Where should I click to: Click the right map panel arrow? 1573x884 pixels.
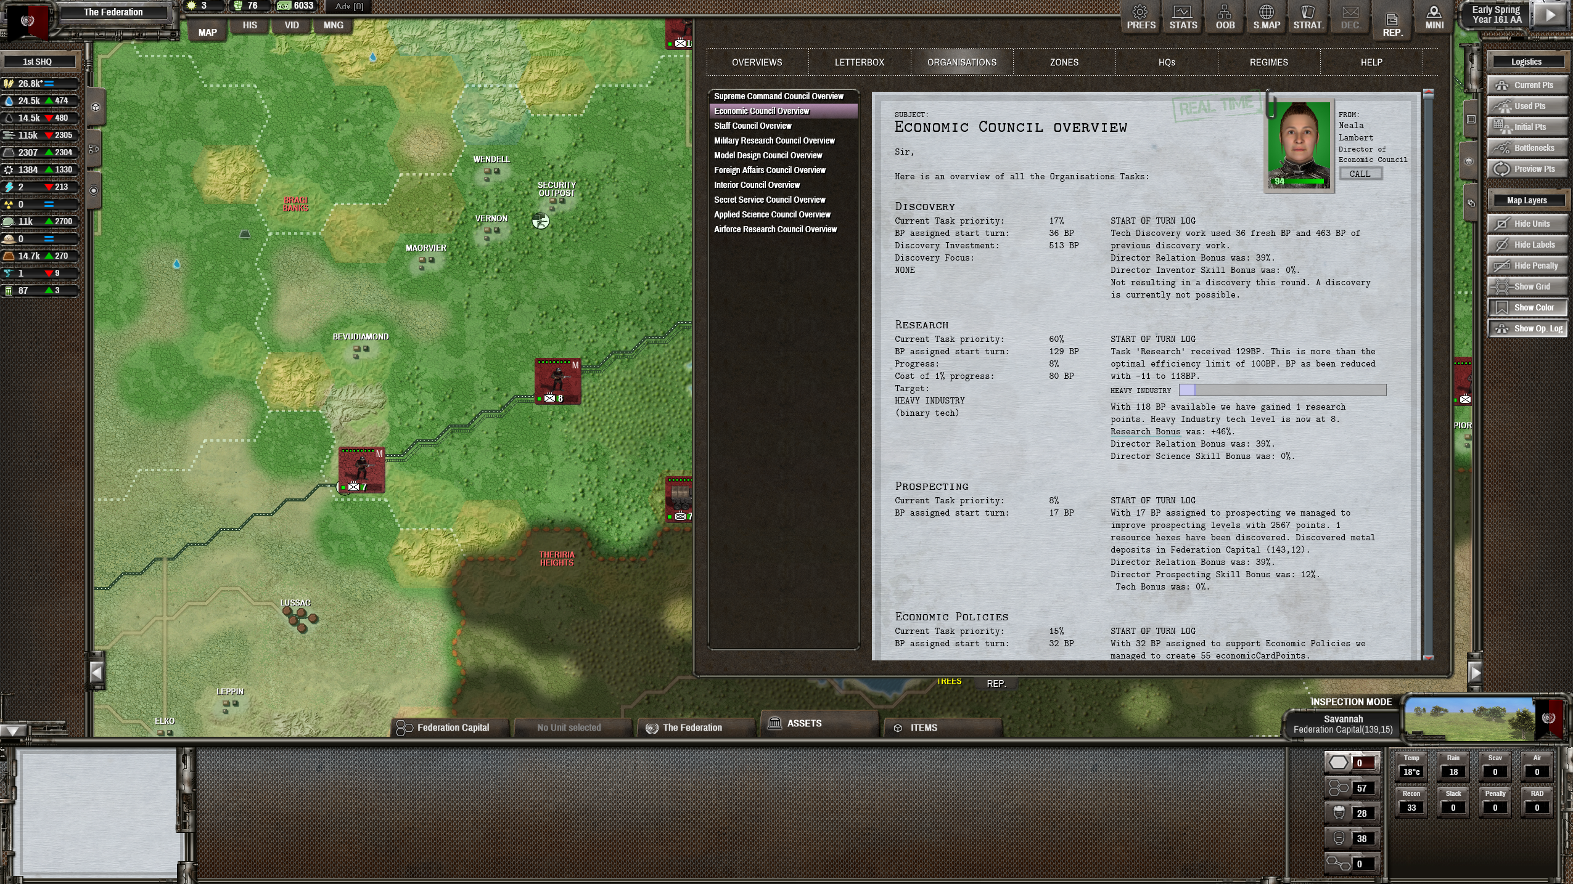point(1474,673)
